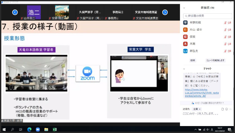This screenshot has height=133, width=235.
Task: Open the emoji picker in chat
Action: tap(226, 109)
